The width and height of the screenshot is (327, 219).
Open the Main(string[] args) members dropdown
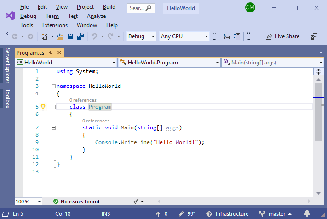click(273, 63)
